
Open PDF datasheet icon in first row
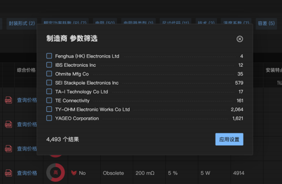click(8, 100)
